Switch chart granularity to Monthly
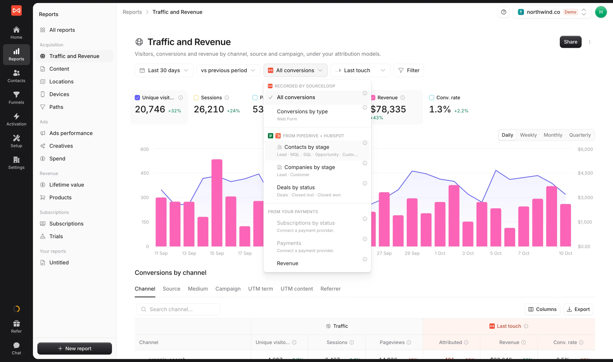613x362 pixels. pos(553,135)
